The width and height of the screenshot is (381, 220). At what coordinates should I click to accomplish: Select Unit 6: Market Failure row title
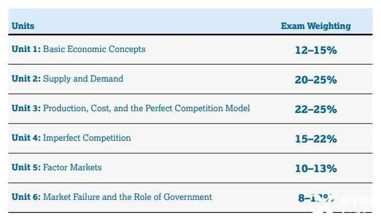112,197
